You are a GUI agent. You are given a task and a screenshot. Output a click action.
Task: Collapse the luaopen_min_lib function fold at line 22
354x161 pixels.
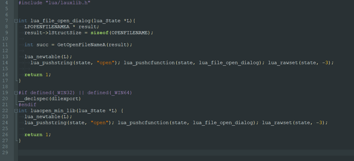tap(16, 111)
